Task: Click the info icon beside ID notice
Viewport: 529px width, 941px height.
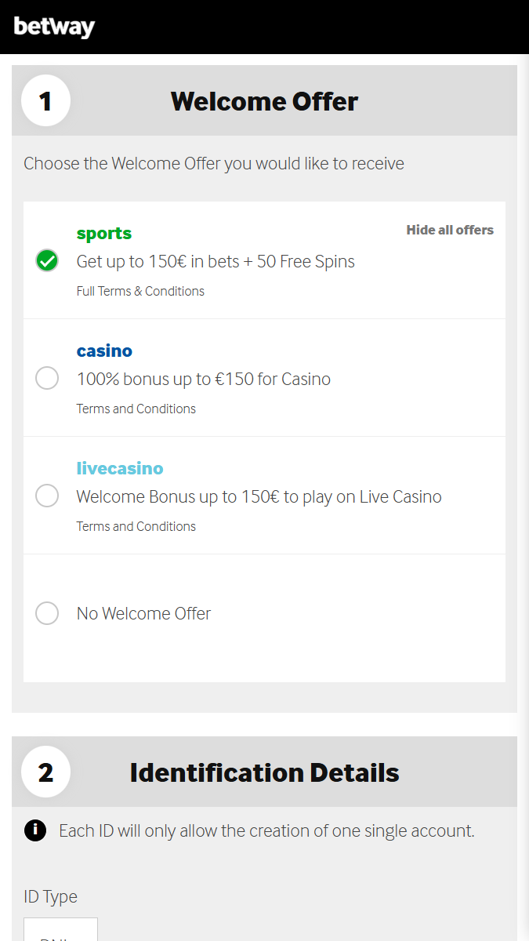Action: 35,830
